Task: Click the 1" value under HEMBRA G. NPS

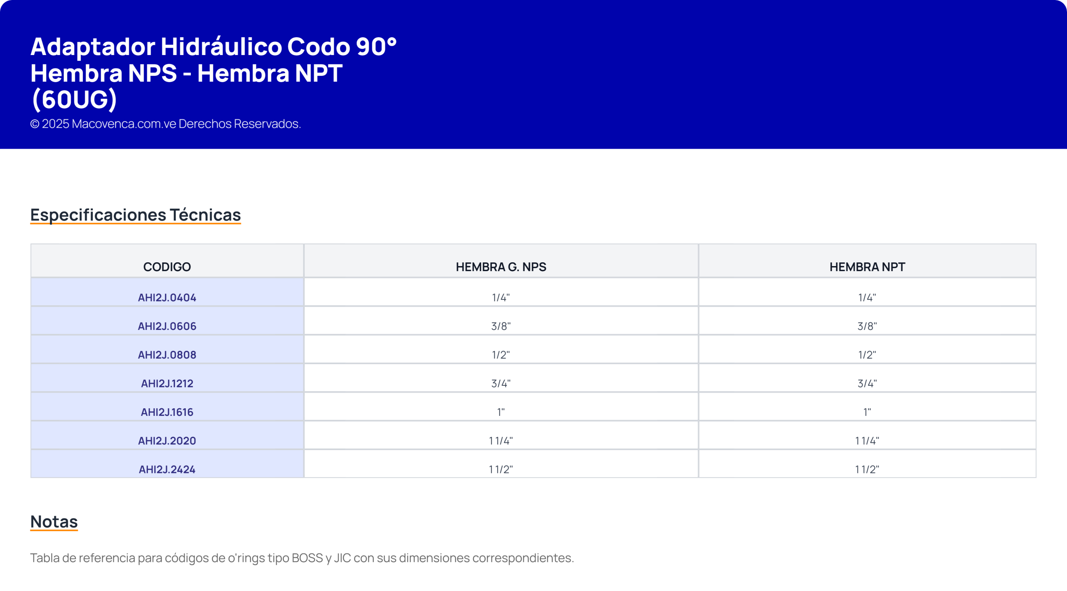Action: (501, 412)
